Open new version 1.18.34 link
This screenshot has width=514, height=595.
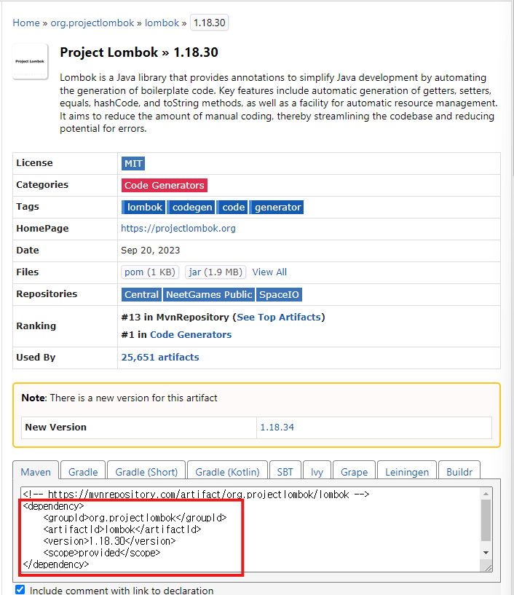click(277, 427)
